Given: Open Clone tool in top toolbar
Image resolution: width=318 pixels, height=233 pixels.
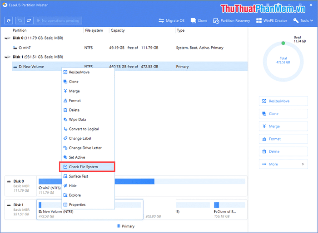Looking at the screenshot, I should (199, 20).
